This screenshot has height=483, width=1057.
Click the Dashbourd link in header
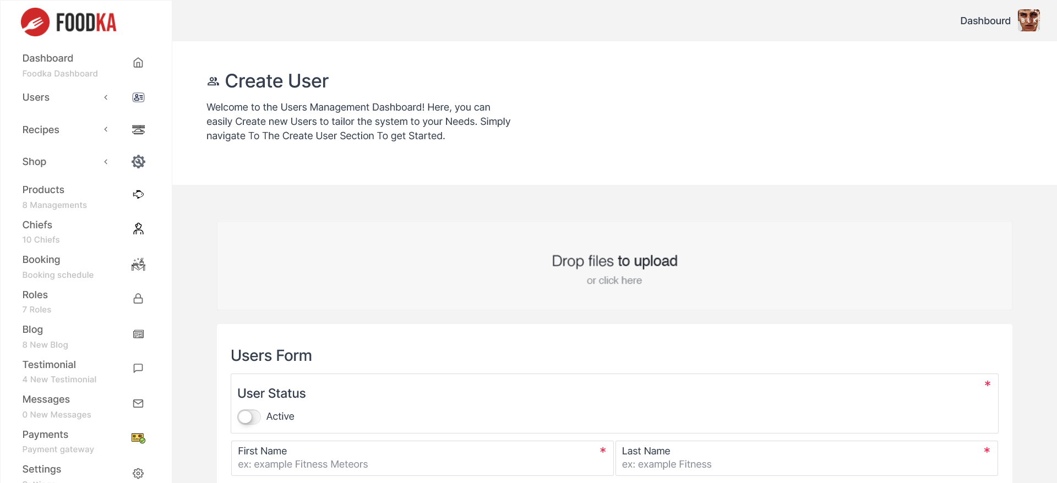click(x=985, y=21)
